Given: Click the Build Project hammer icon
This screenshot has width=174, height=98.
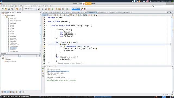Looking at the screenshot, I should pos(43,9).
